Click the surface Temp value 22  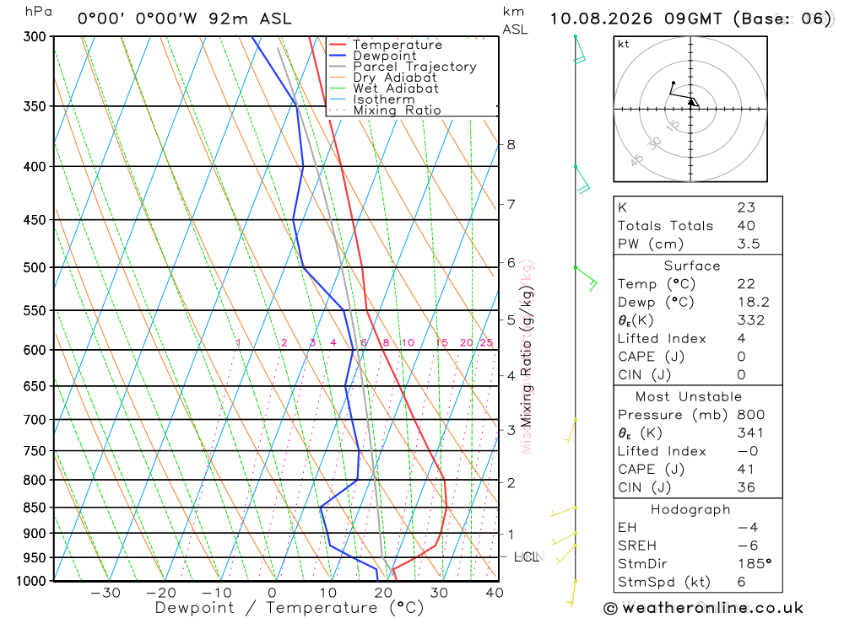point(746,284)
